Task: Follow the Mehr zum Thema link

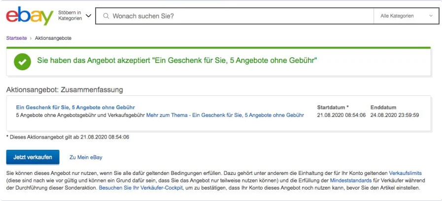Action: click(225, 115)
